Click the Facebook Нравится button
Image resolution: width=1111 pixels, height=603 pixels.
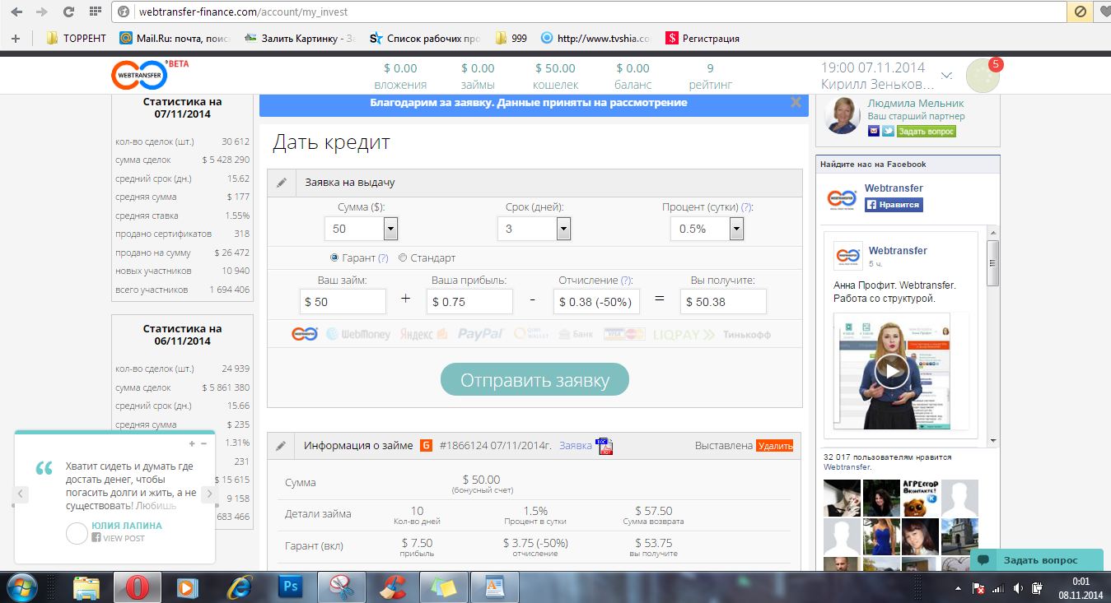pos(894,205)
